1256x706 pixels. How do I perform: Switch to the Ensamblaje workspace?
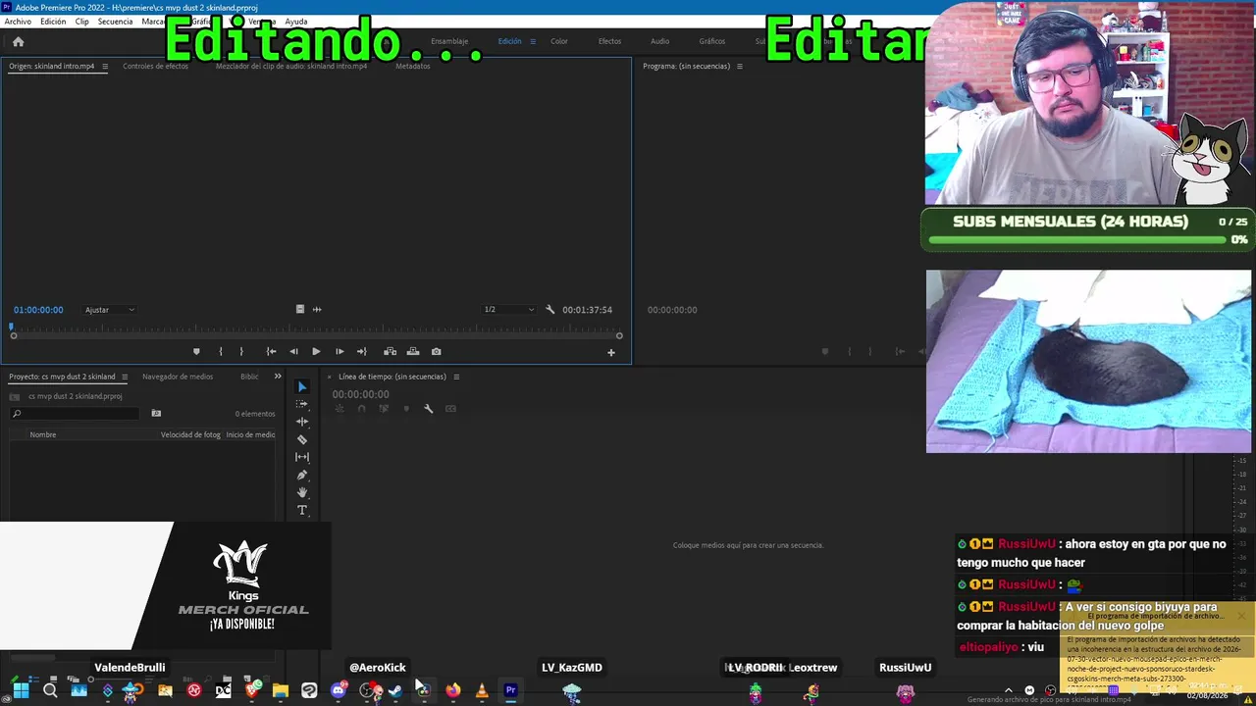click(449, 41)
